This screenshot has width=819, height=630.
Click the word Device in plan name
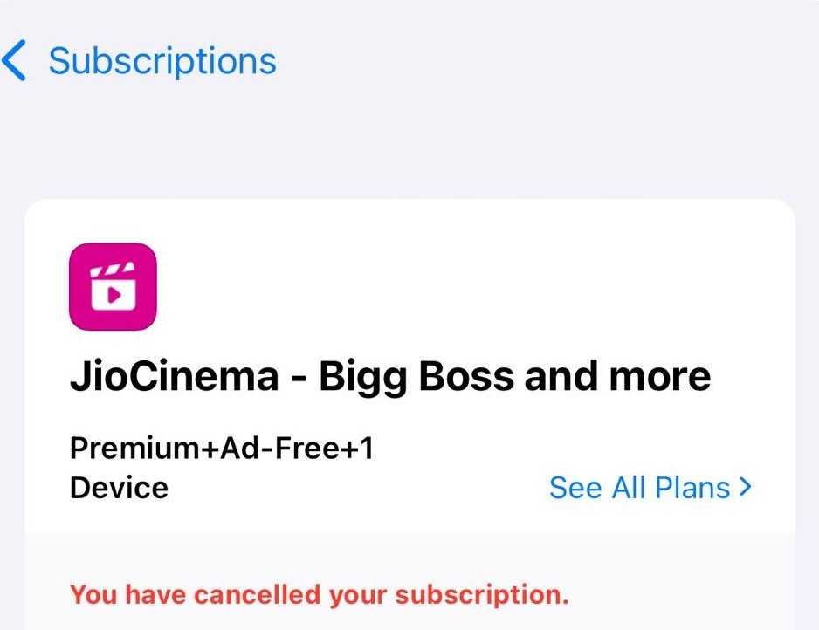(119, 488)
